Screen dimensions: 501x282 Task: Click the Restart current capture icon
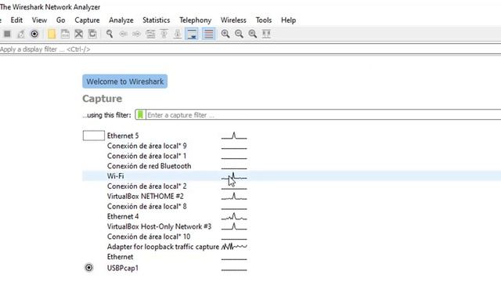coord(21,34)
